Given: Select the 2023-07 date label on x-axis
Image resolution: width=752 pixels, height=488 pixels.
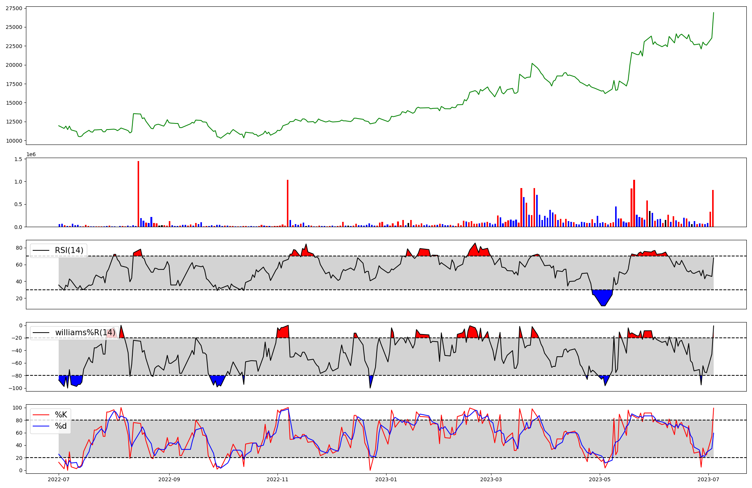Looking at the screenshot, I should click(x=708, y=479).
